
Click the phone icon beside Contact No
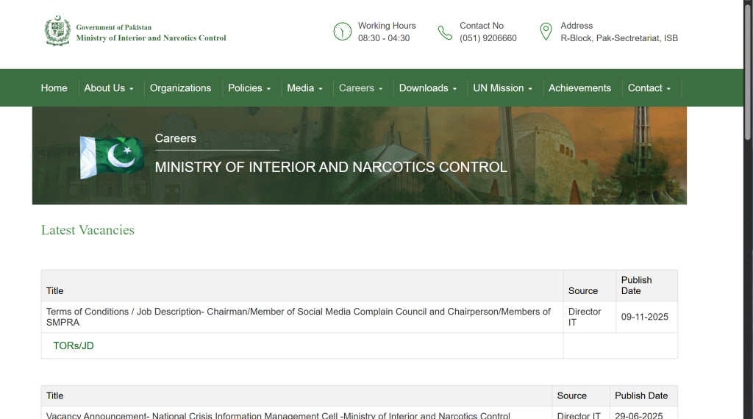pos(445,32)
